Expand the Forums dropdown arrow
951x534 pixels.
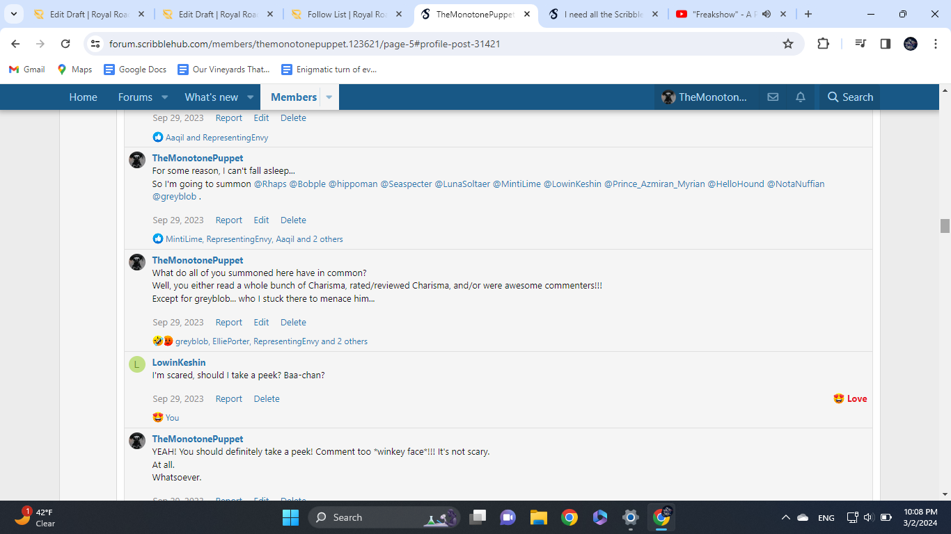click(164, 97)
